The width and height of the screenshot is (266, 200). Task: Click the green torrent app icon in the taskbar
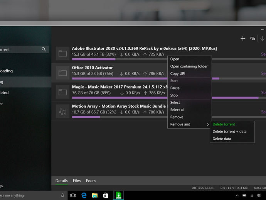[119, 195]
